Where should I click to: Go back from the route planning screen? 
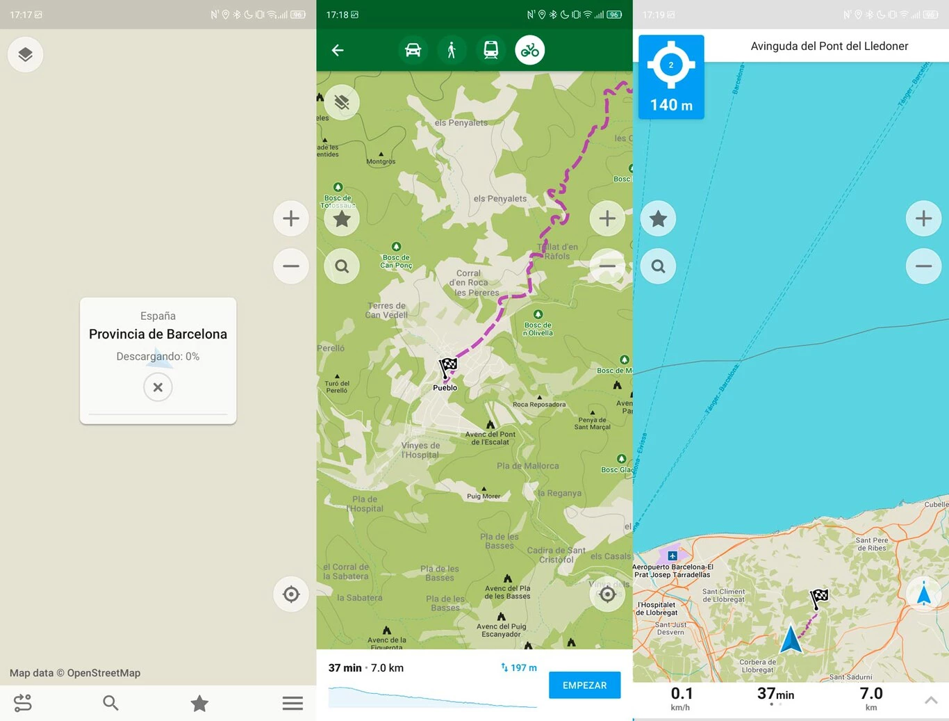338,50
